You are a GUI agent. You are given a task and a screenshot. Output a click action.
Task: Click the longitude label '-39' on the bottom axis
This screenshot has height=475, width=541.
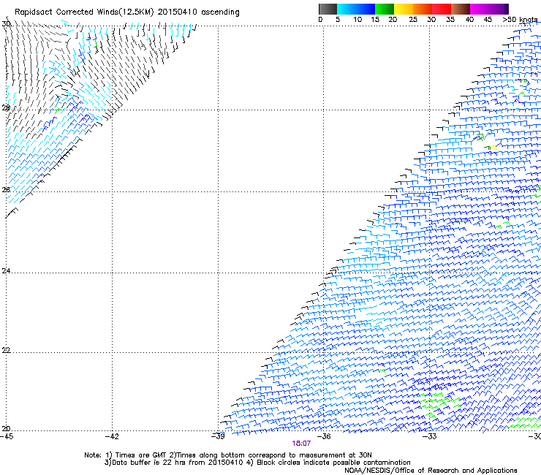[218, 436]
